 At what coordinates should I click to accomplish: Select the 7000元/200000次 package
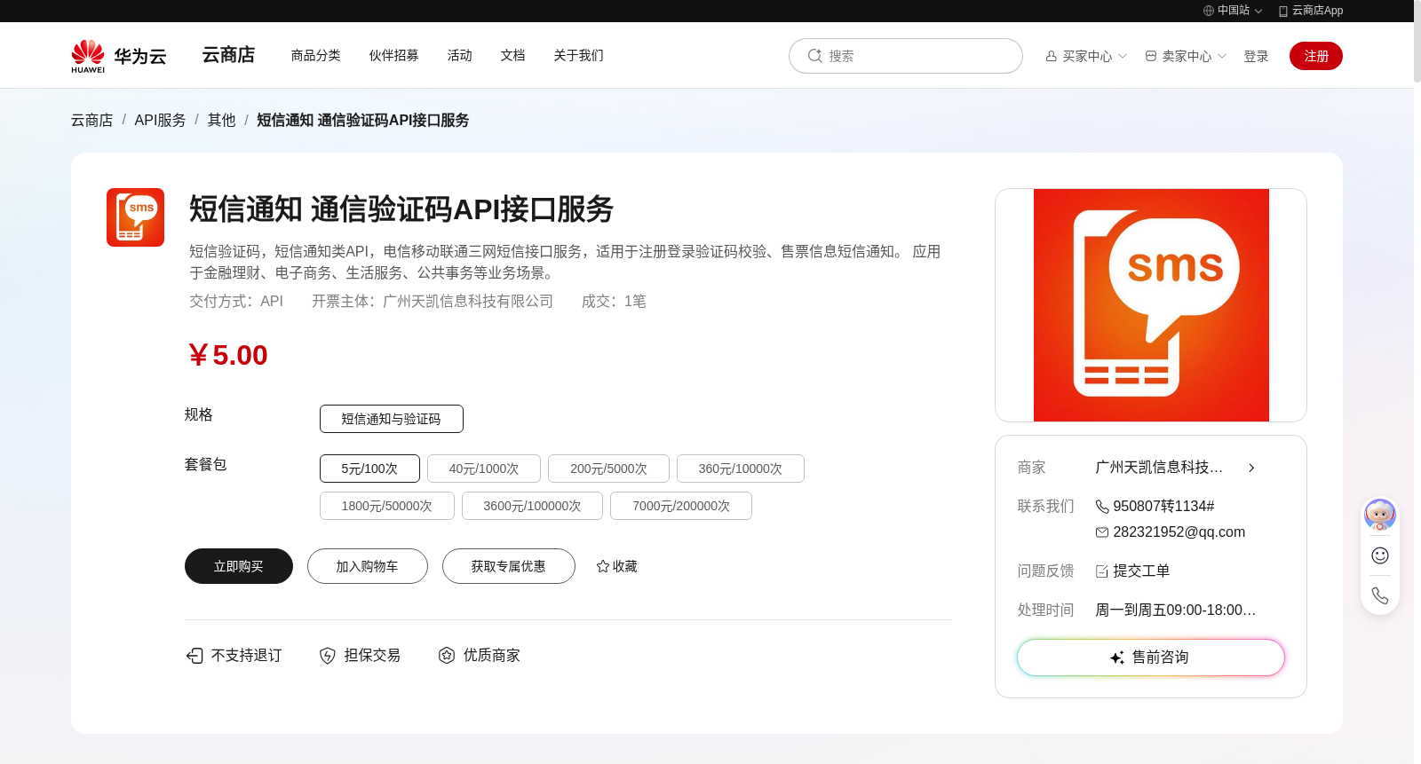click(x=681, y=506)
